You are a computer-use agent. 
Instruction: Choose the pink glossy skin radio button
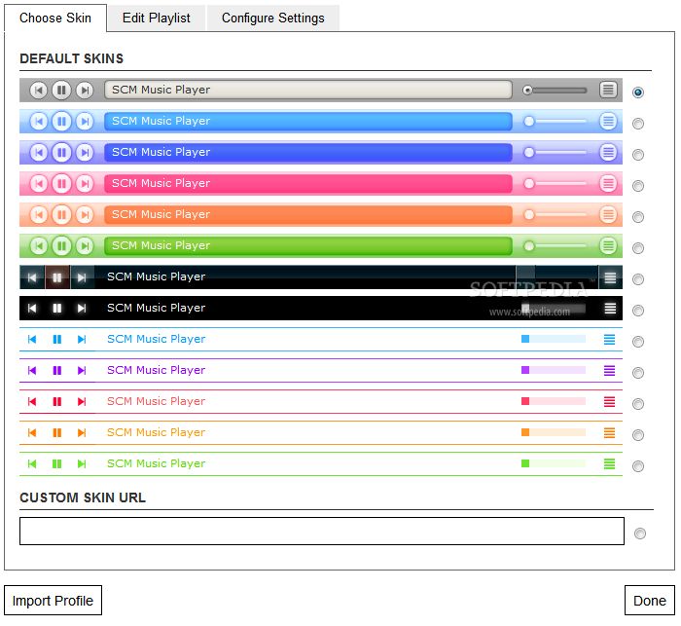tap(638, 186)
